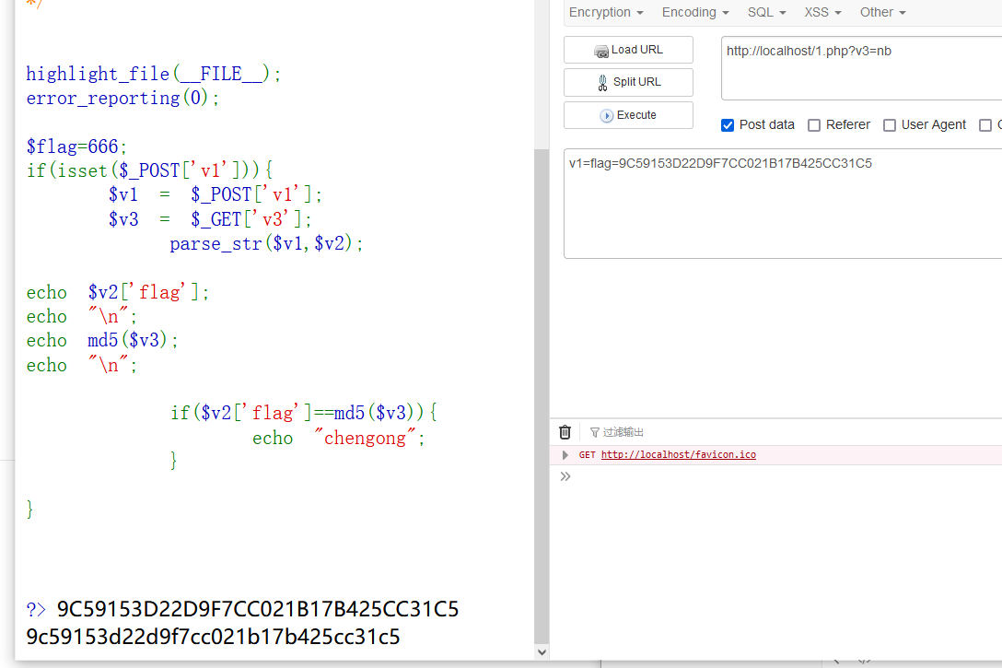Enable the User Agent checkbox

click(889, 125)
